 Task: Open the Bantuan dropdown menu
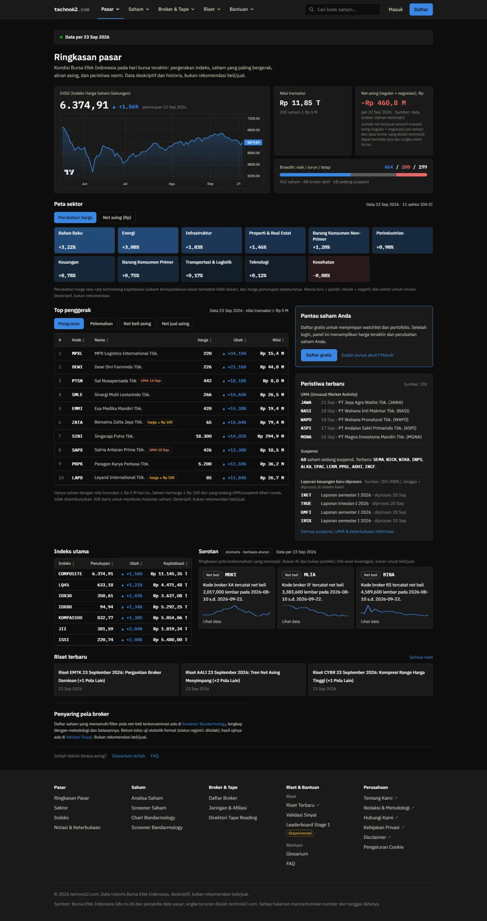point(242,9)
